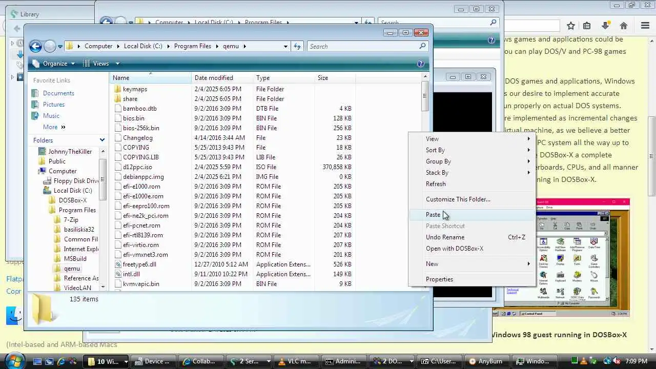Select the MSBuild folder in the tree

point(75,259)
